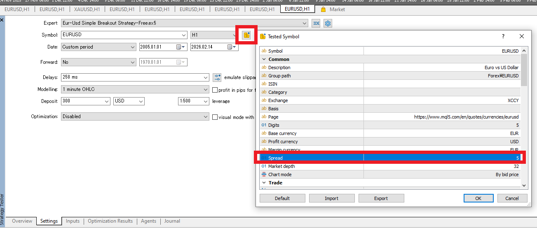Select the Category row
Screen dimensions: 537x228
[x=390, y=92]
